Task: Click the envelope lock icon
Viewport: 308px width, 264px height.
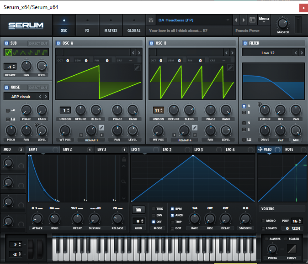Action: (x=124, y=159)
